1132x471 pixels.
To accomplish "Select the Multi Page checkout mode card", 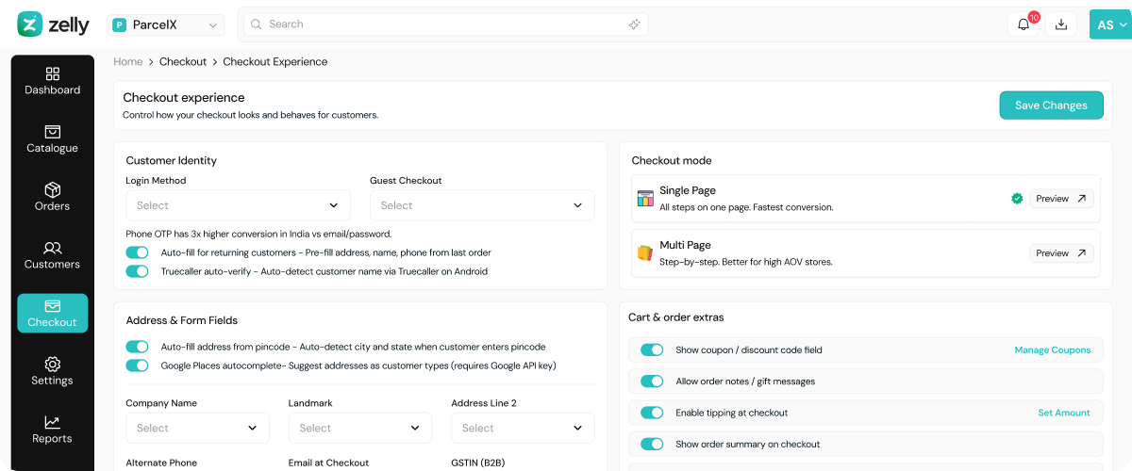I will [x=865, y=253].
